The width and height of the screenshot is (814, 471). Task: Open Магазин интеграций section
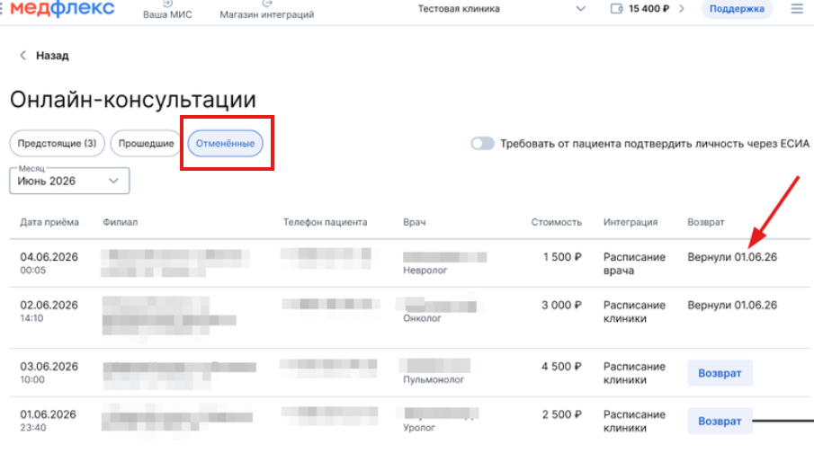pyautogui.click(x=267, y=11)
